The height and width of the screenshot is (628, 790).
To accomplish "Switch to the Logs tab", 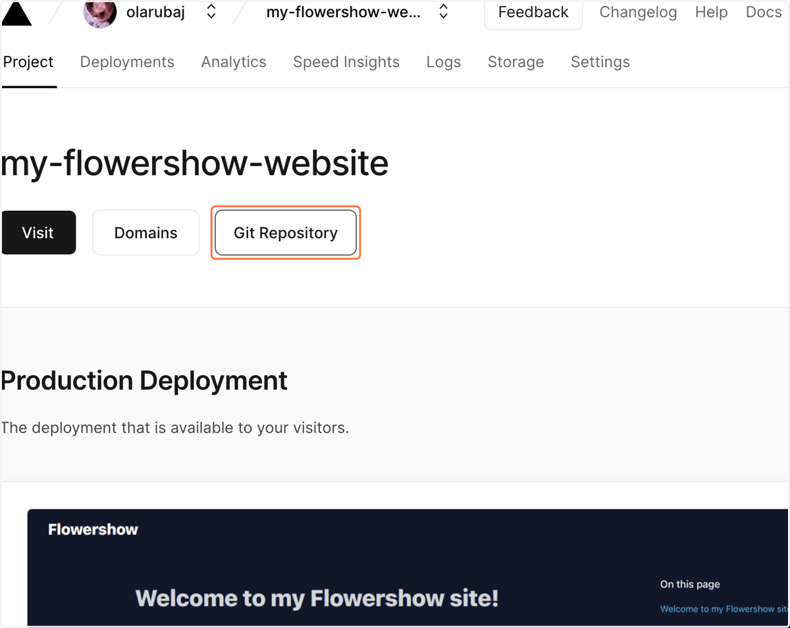I will 444,62.
